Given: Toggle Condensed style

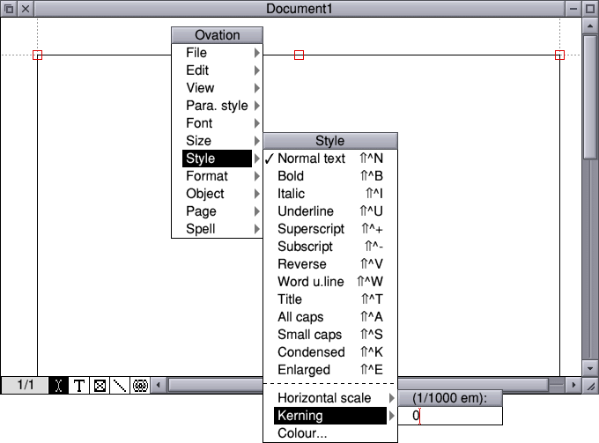Looking at the screenshot, I should pos(330,351).
